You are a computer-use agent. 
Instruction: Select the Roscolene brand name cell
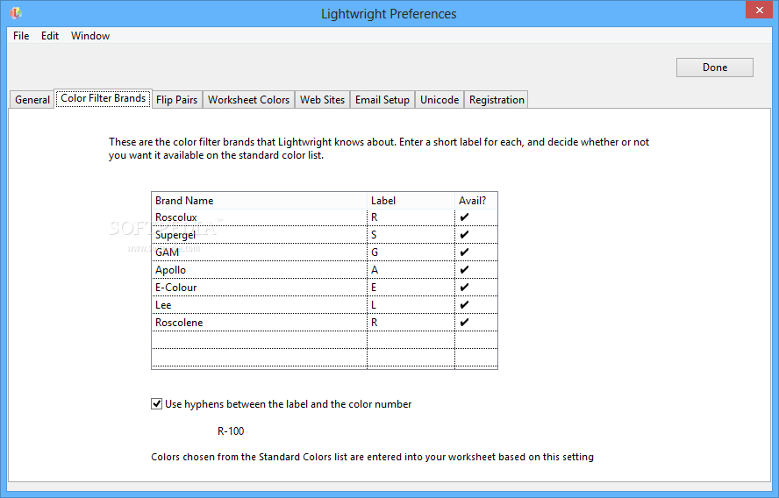[260, 323]
